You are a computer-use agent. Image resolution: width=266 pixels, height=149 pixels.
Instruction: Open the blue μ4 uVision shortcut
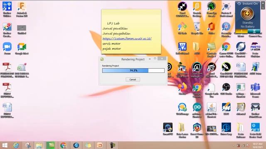182,49
